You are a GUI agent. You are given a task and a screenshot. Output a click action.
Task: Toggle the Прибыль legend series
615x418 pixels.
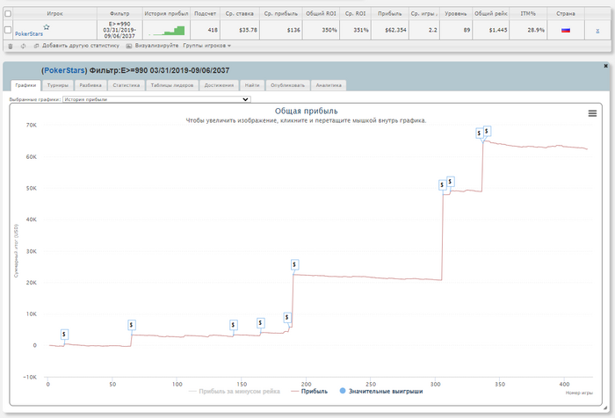309,392
